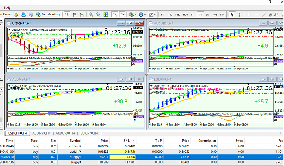Sort trades by Swap column header

(231, 141)
